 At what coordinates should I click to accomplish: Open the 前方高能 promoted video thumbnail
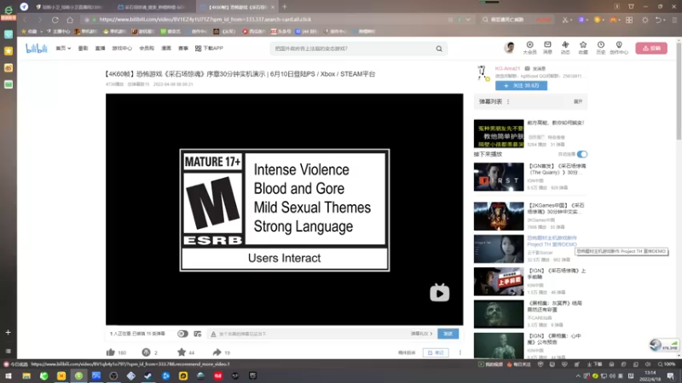click(499, 134)
